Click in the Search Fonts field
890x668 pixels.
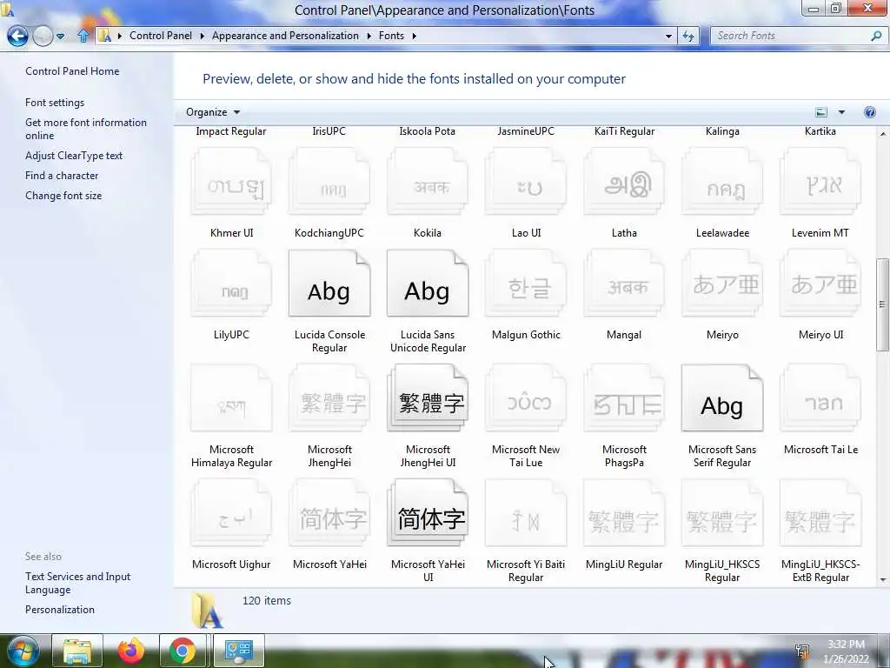(x=792, y=36)
